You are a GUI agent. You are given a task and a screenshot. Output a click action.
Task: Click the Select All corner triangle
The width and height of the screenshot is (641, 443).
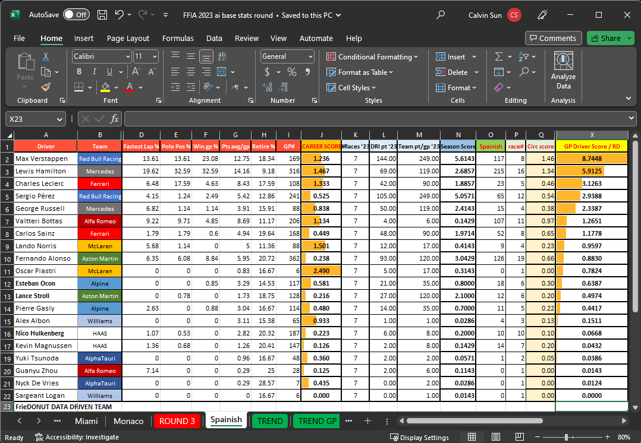click(x=7, y=135)
